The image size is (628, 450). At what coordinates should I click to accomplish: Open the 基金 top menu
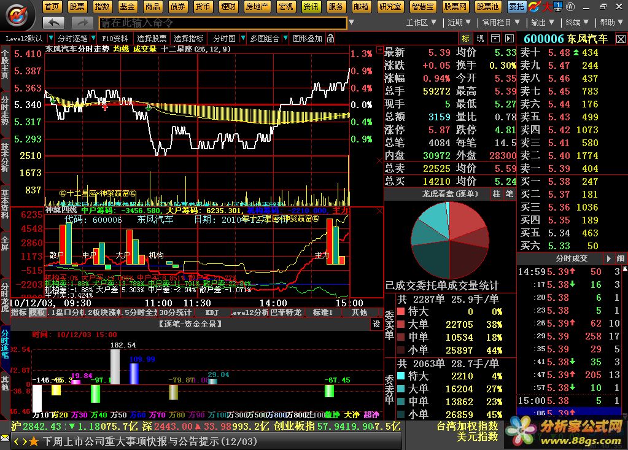127,6
